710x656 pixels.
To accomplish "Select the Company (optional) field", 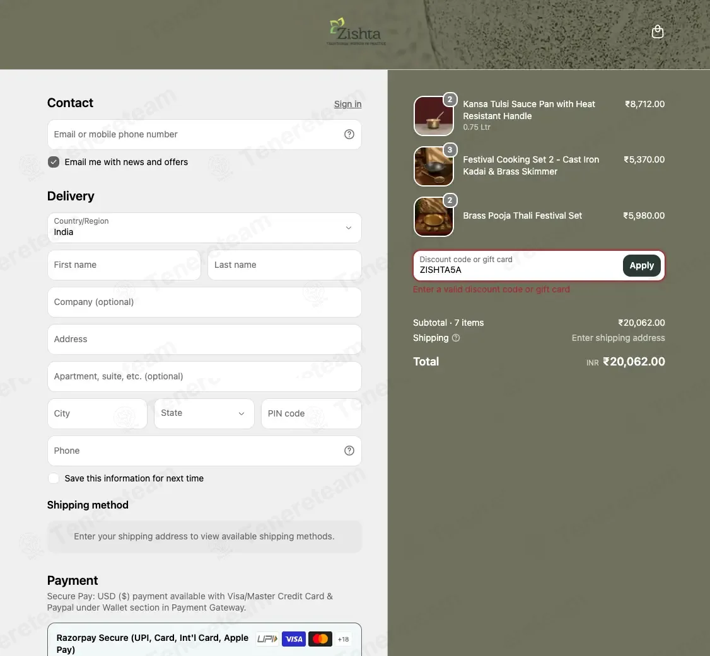I will [x=204, y=302].
